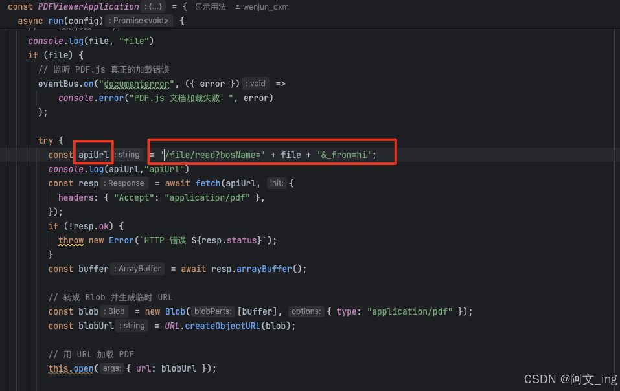
Task: Click the ArrayBuffer type hint
Action: pos(137,269)
